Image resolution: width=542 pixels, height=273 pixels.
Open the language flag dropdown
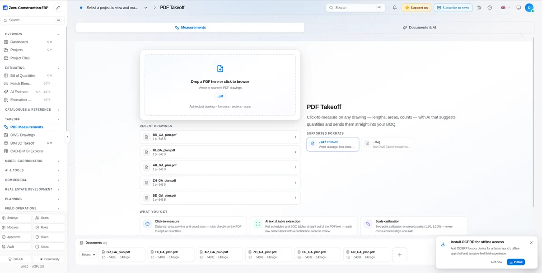[x=505, y=8]
